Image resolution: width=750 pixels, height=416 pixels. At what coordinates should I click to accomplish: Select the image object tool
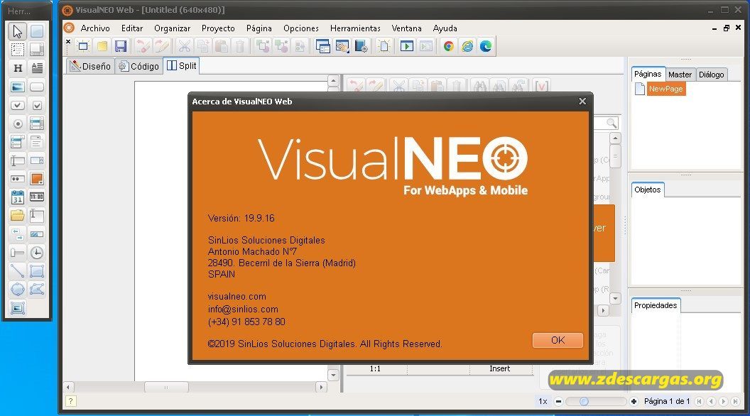coord(17,87)
